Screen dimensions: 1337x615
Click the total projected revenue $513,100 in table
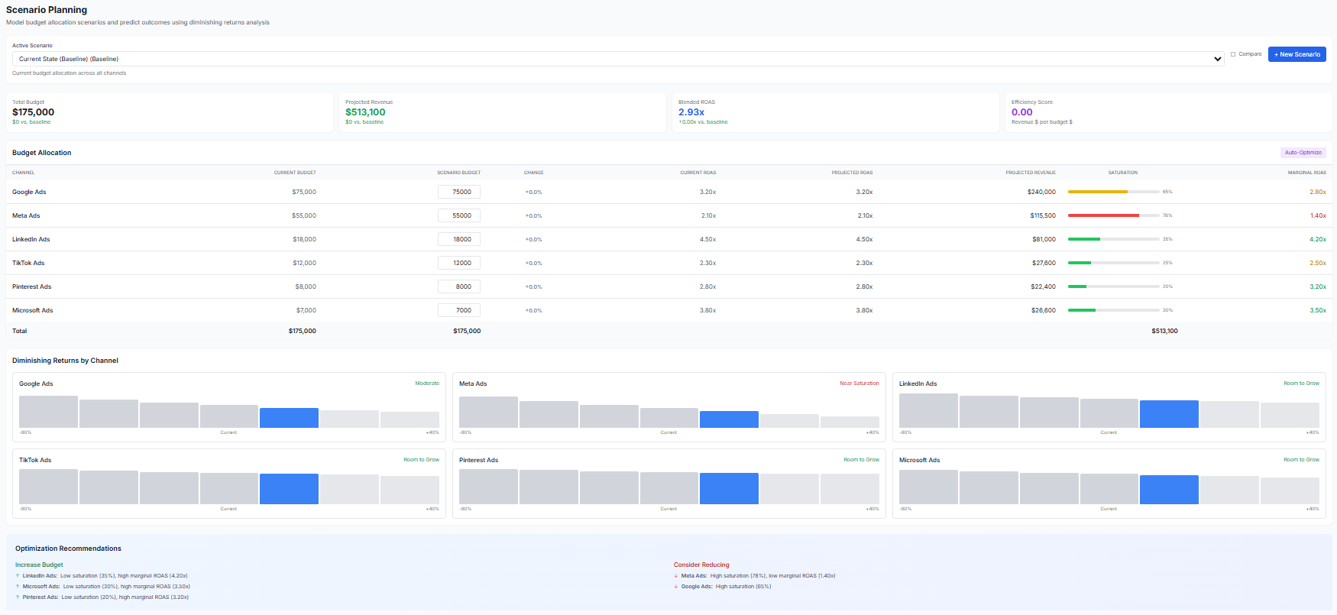[x=1164, y=331]
